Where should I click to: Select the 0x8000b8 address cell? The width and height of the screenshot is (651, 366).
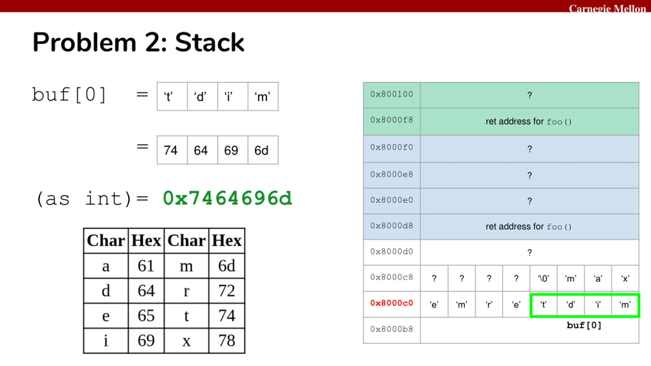392,330
